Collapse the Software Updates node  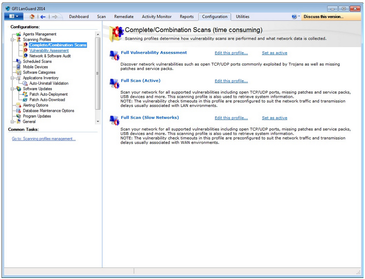point(12,89)
